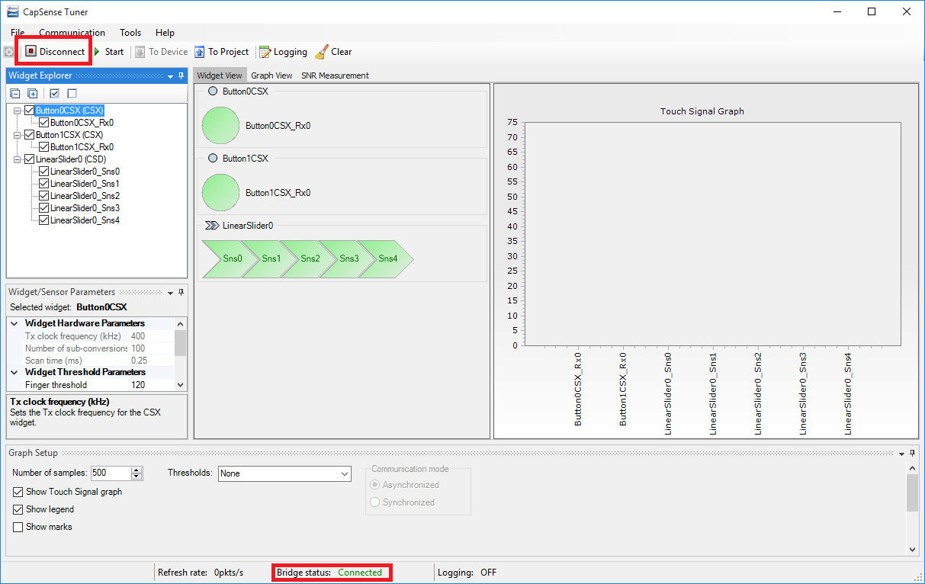The image size is (925, 584).
Task: Click Bridge status Connected text
Action: (x=360, y=573)
